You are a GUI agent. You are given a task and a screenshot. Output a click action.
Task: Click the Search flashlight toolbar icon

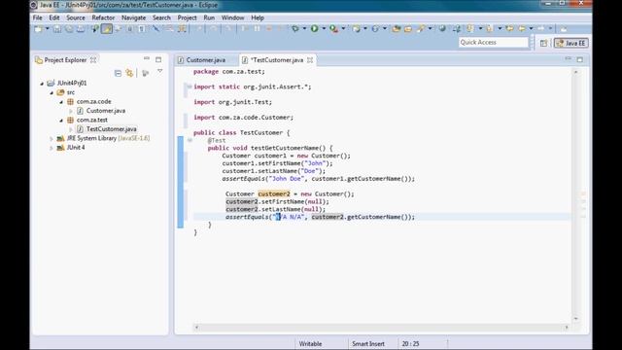(x=421, y=28)
